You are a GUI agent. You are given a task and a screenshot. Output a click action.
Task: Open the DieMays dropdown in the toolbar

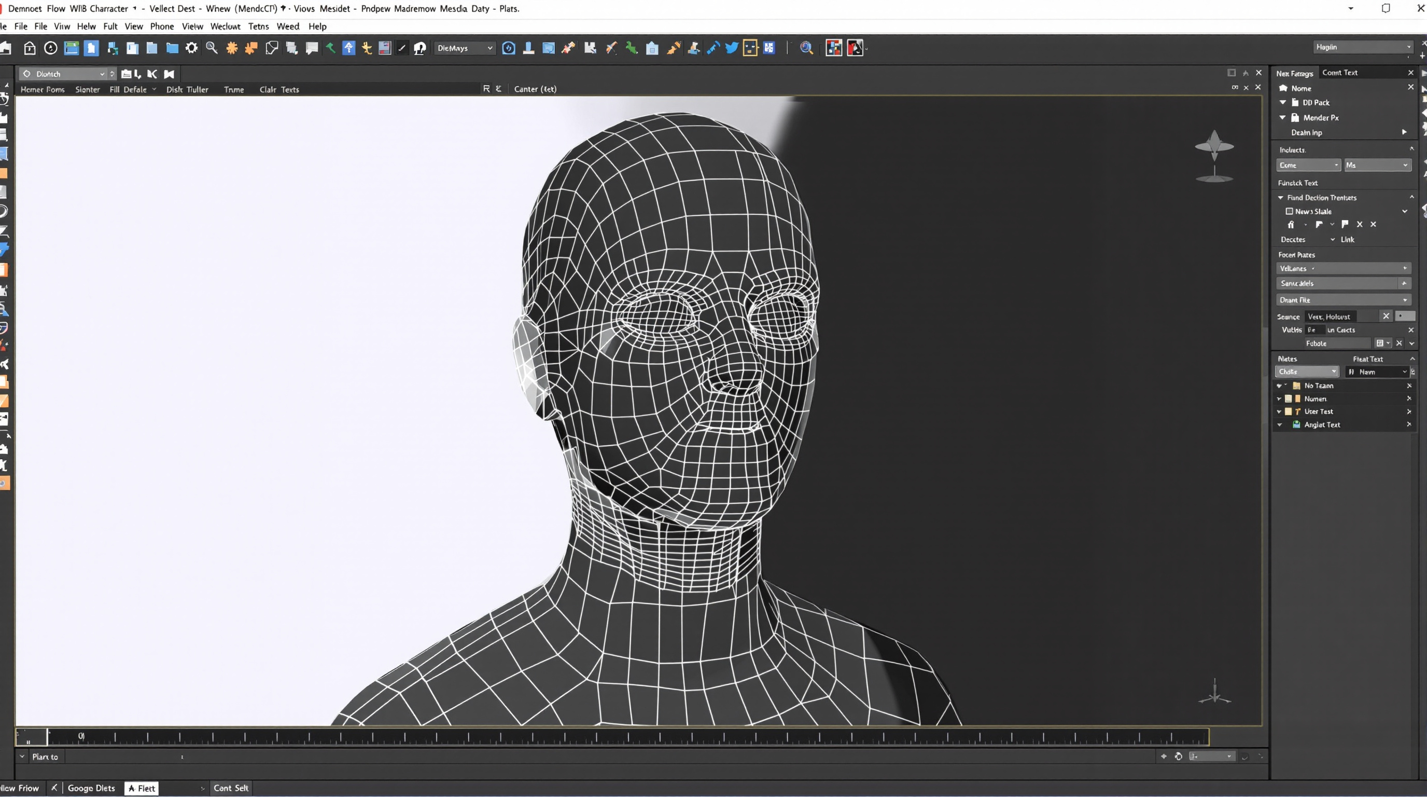464,48
